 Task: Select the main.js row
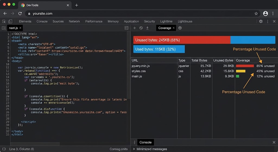click(204, 76)
